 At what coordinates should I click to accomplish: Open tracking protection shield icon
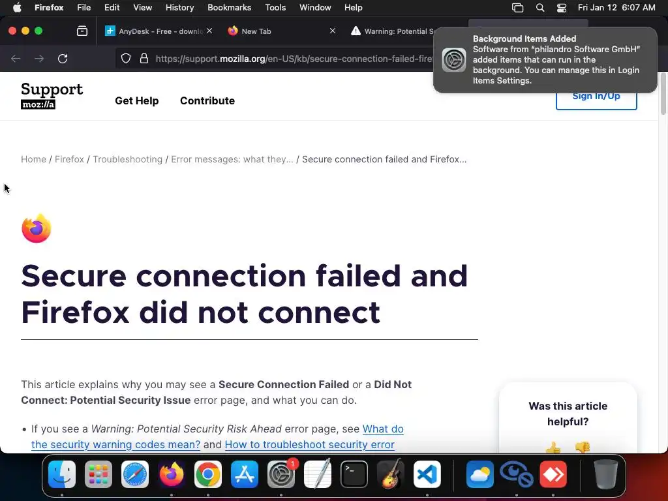click(x=126, y=58)
